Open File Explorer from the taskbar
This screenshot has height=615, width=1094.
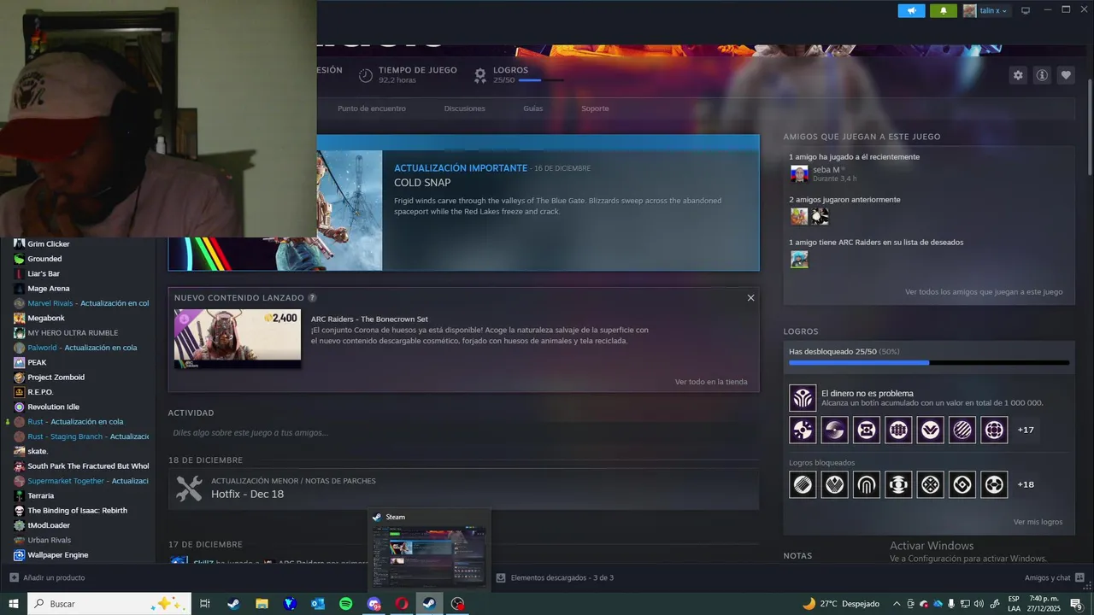pos(262,603)
